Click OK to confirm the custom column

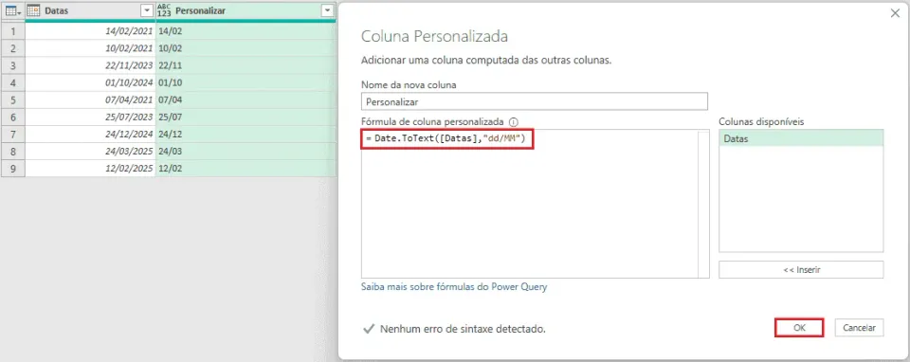tap(799, 328)
